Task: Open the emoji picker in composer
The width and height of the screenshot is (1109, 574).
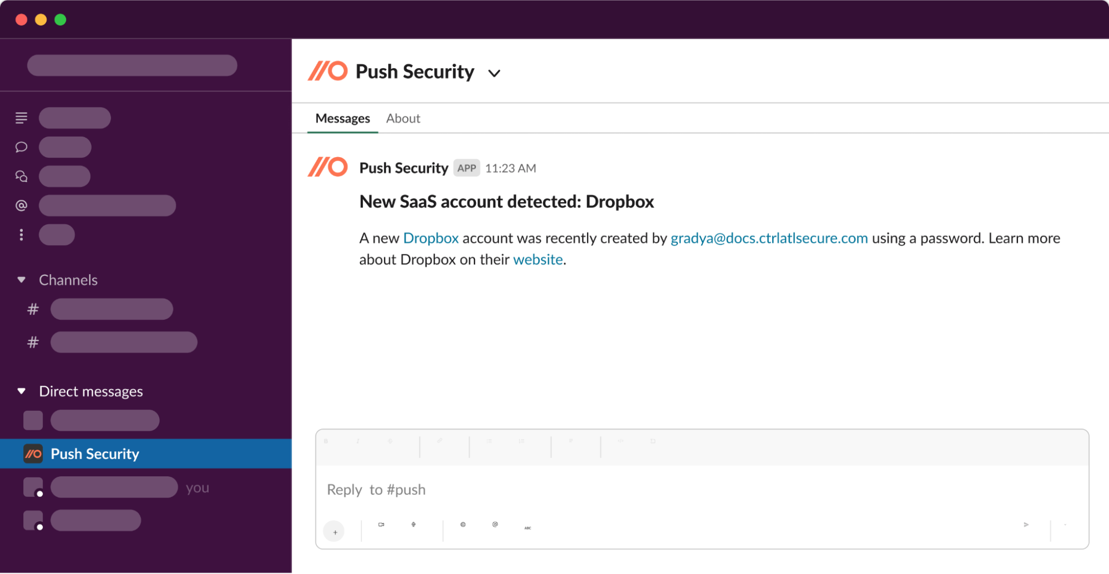Action: pos(463,525)
